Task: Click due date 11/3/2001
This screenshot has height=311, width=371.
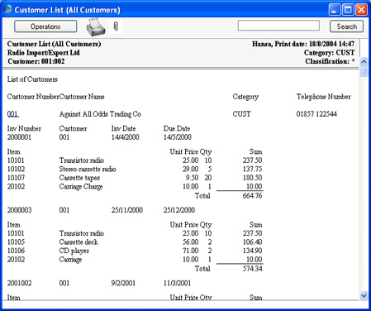Action: 177,283
